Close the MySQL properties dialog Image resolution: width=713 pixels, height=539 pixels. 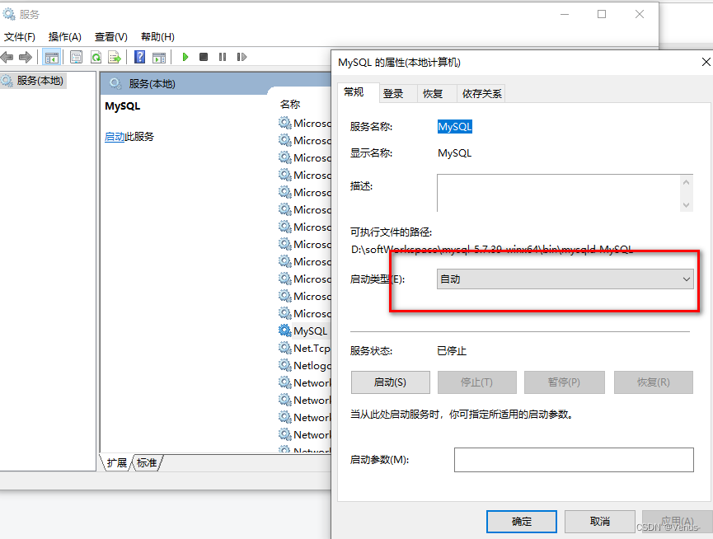pyautogui.click(x=706, y=62)
